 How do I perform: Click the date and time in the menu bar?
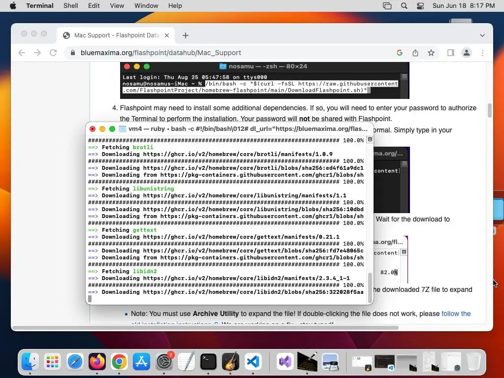[464, 5]
